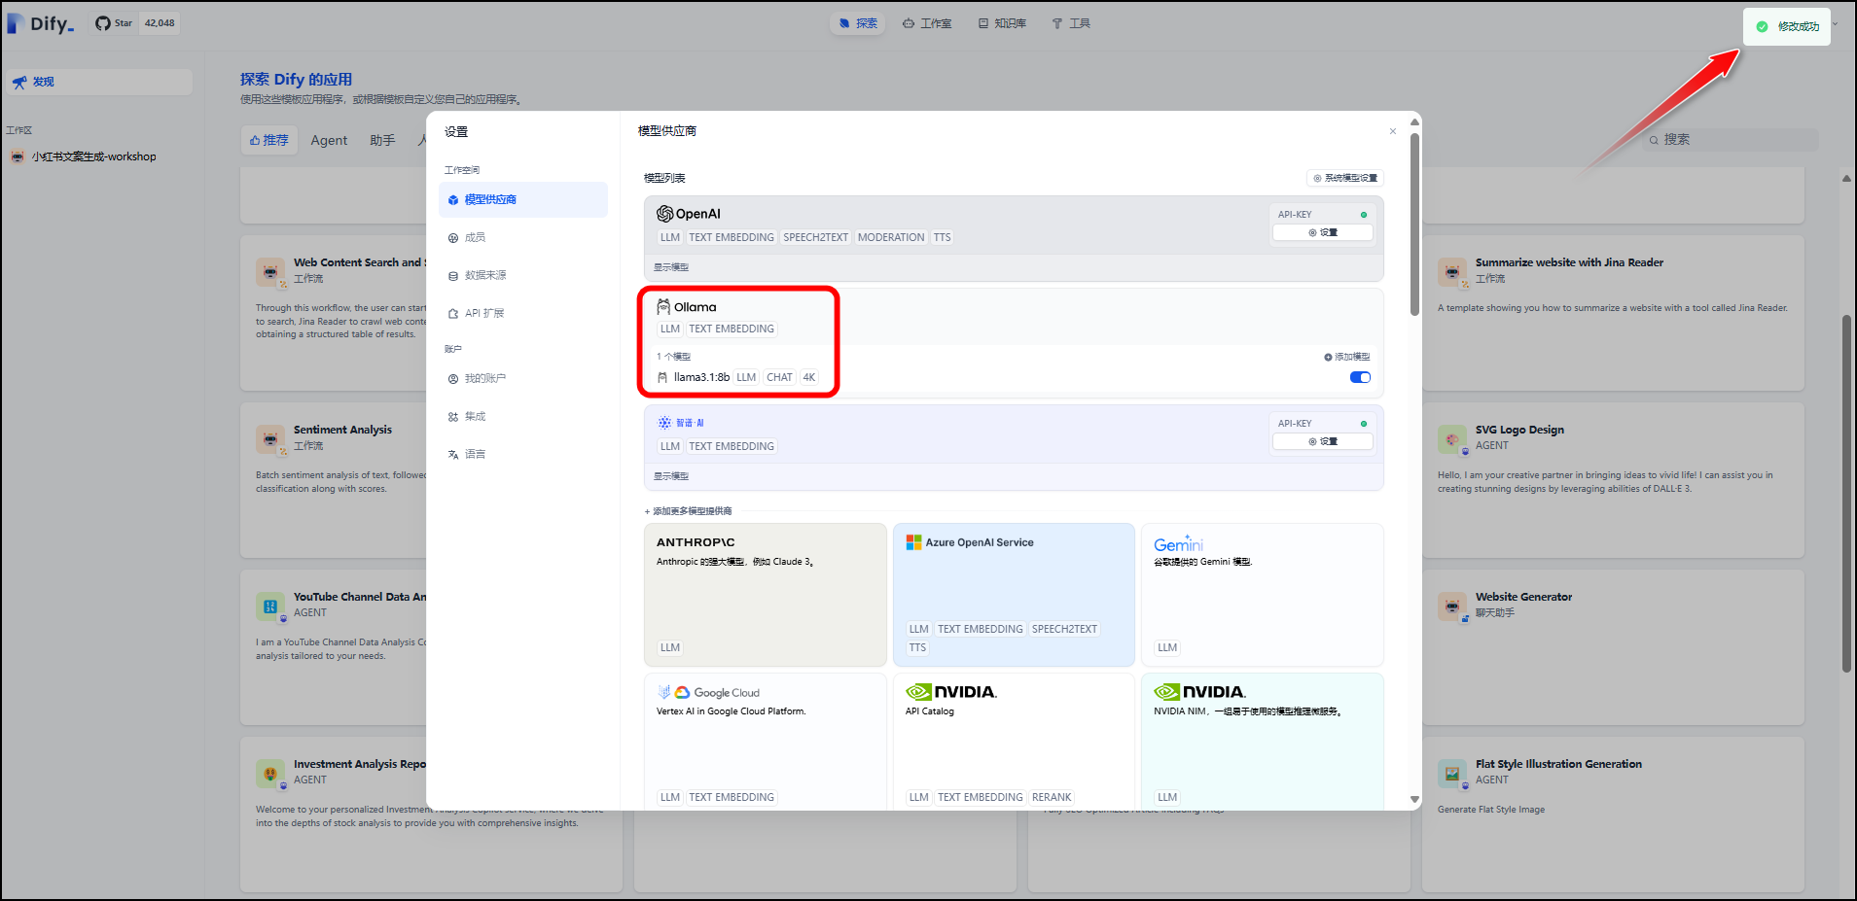Click 系统模型设置 button
Image resolution: width=1857 pixels, height=901 pixels.
click(1345, 178)
